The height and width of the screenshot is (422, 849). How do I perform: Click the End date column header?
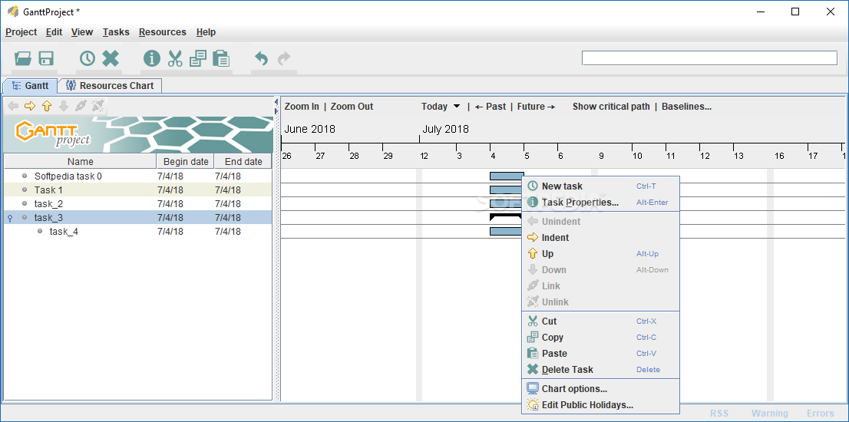tap(243, 161)
